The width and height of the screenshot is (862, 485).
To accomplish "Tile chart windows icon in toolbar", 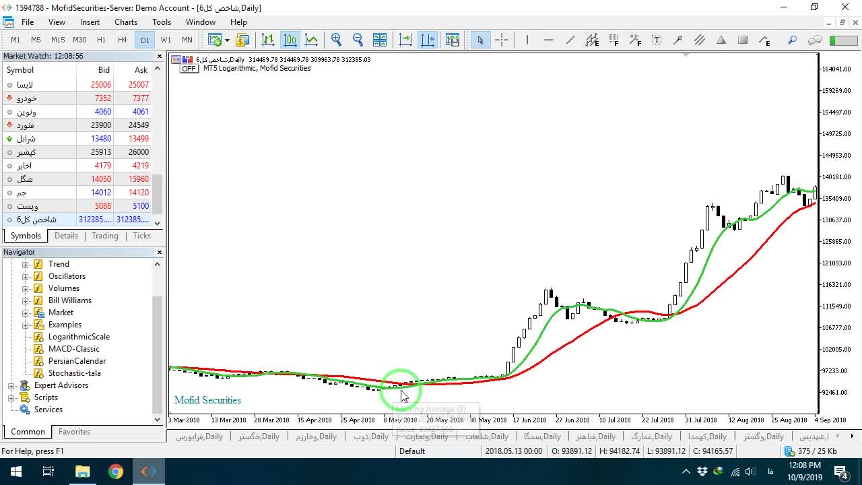I will 380,40.
